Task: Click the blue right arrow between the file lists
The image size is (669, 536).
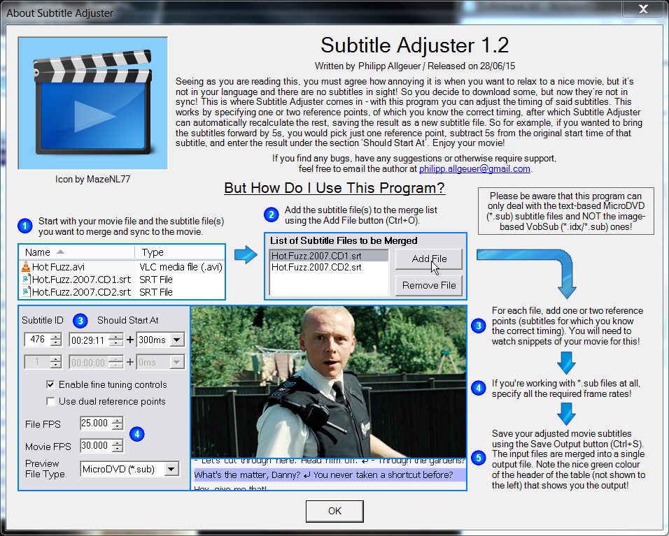Action: point(246,255)
